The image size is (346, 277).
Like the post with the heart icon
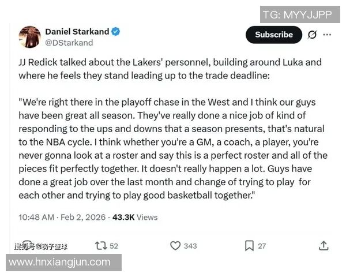coord(175,246)
